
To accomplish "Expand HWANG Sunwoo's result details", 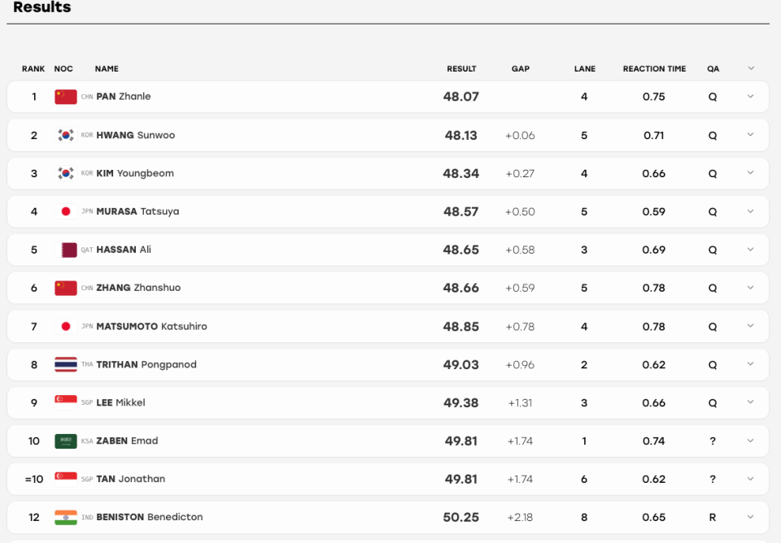I will (x=751, y=135).
